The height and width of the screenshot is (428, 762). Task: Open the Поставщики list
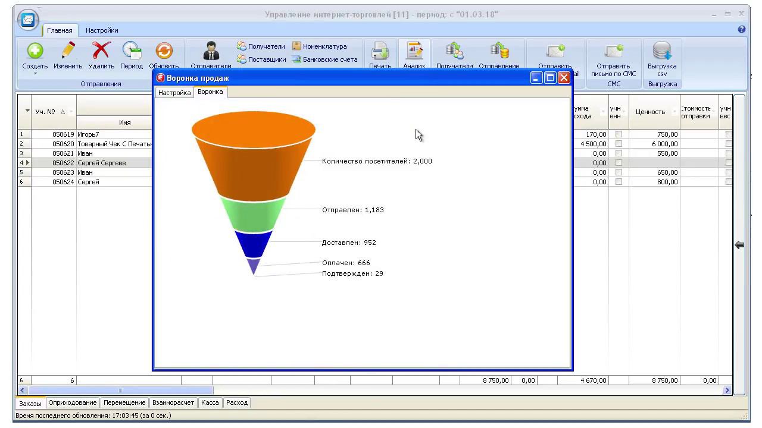(261, 59)
